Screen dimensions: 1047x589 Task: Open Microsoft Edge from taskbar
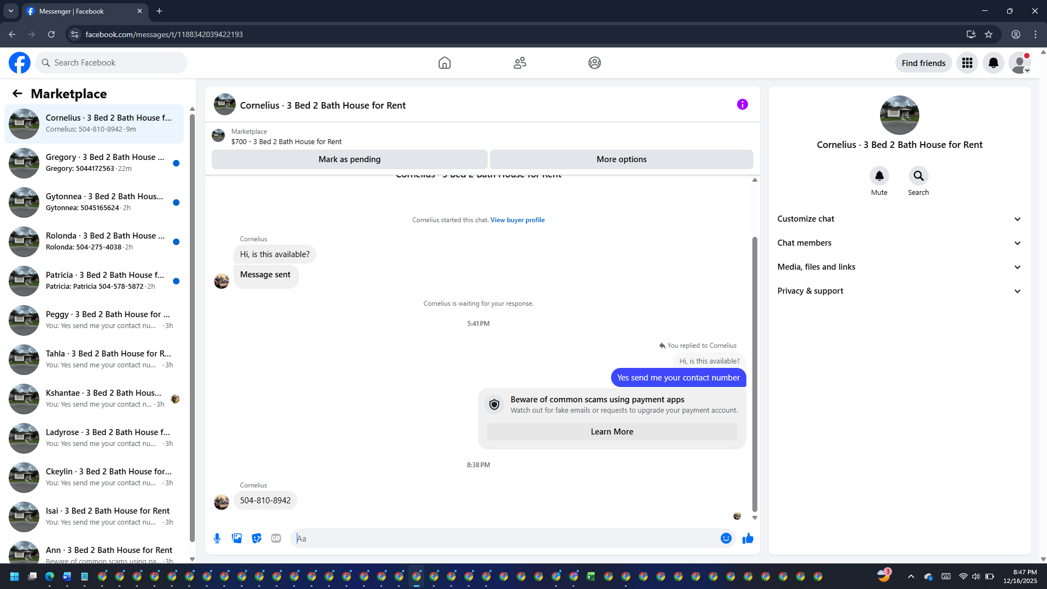50,576
